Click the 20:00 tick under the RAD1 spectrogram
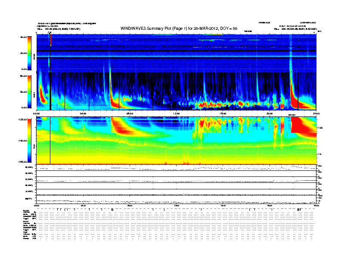 click(270, 113)
